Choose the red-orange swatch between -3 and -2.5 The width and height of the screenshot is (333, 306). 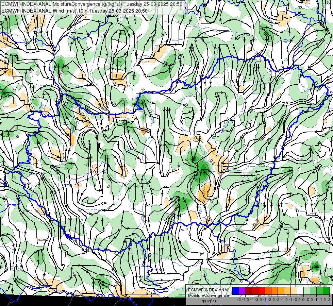click(268, 291)
